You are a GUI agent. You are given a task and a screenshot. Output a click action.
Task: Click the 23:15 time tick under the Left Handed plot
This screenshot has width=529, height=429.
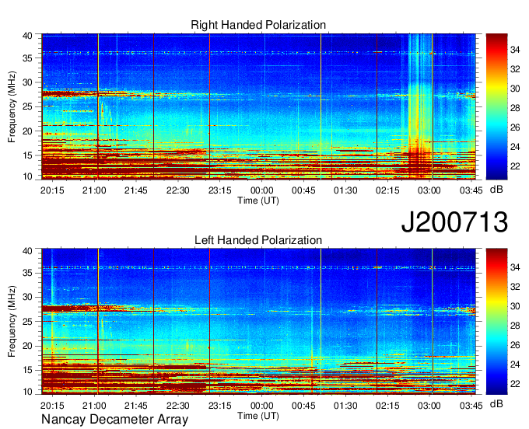point(219,405)
